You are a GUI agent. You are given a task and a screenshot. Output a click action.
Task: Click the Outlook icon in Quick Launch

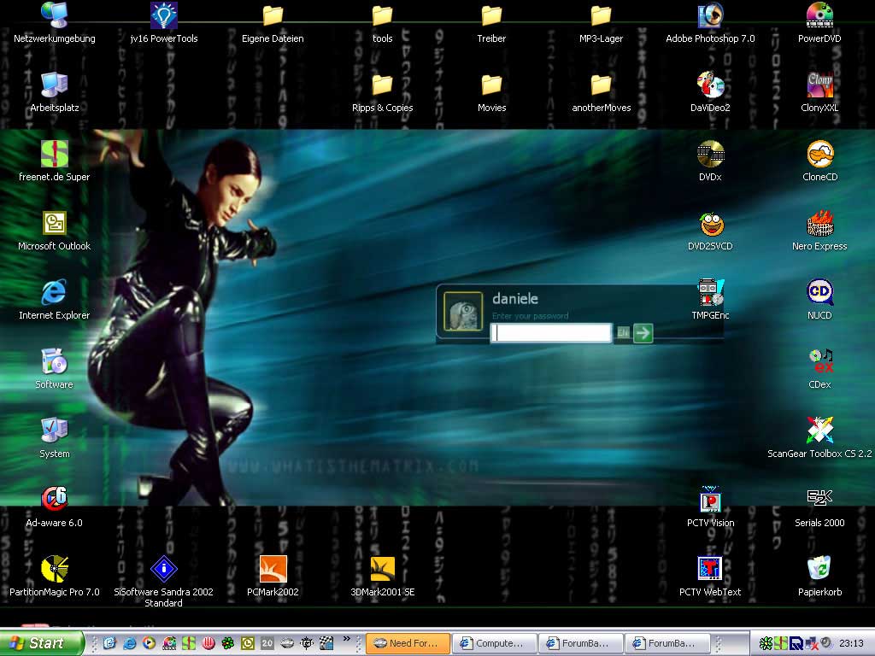coord(248,643)
